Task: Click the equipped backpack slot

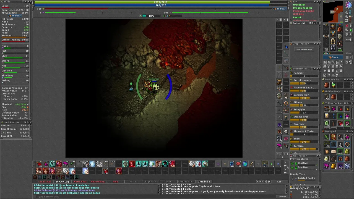Action: (340, 29)
